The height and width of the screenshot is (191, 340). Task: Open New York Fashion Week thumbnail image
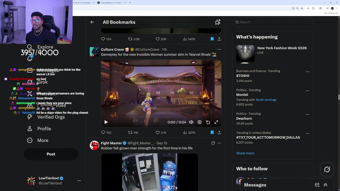click(x=245, y=54)
